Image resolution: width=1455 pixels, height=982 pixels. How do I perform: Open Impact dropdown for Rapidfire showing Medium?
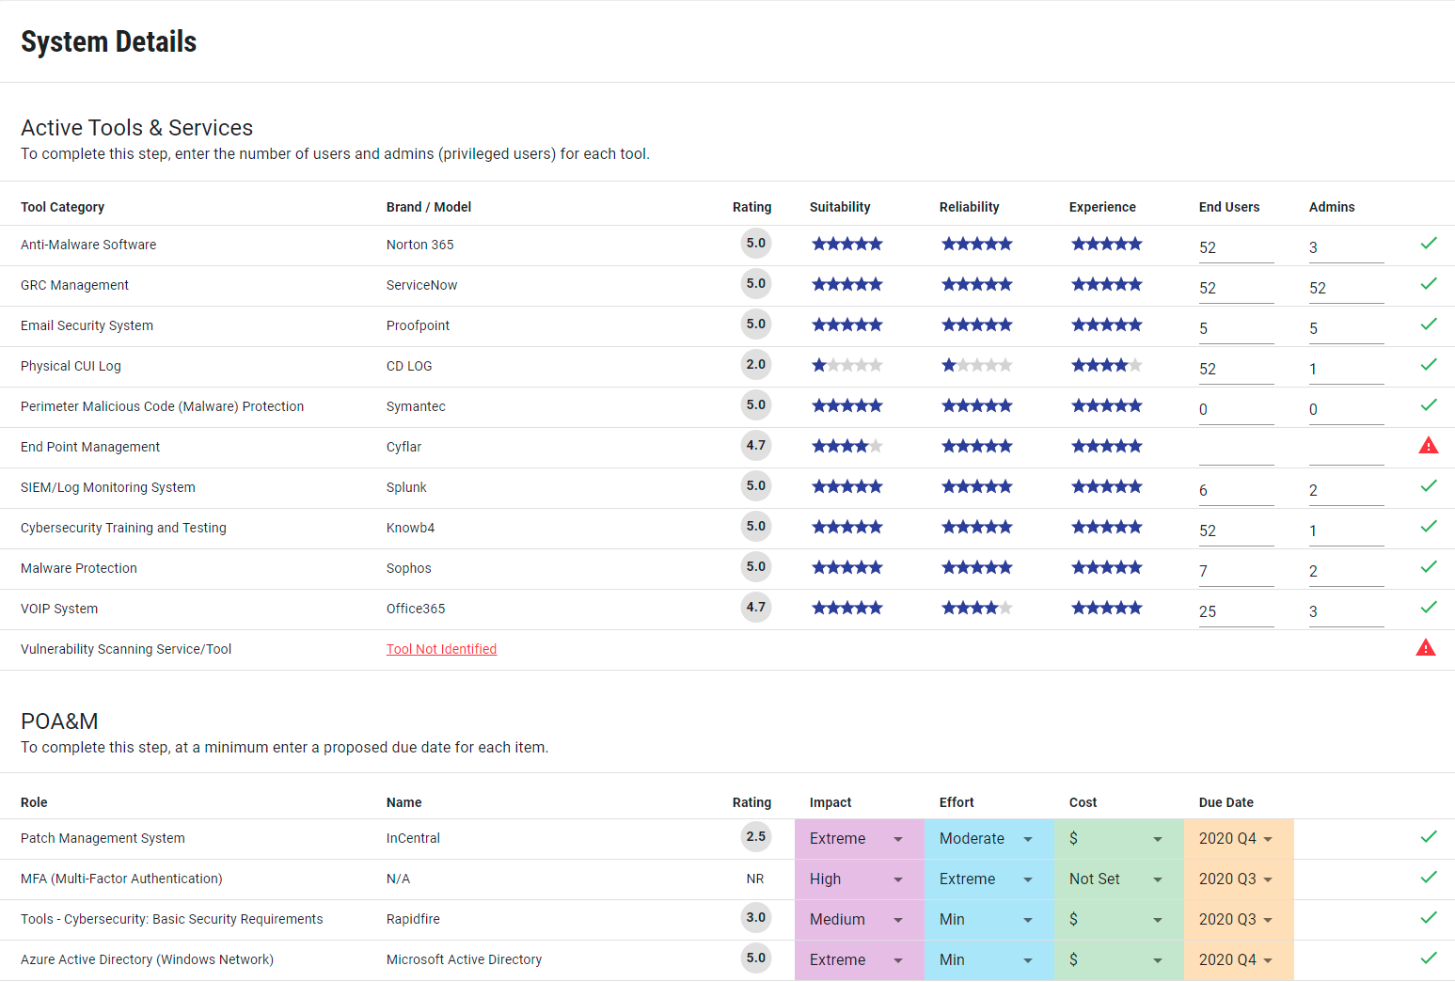click(858, 920)
